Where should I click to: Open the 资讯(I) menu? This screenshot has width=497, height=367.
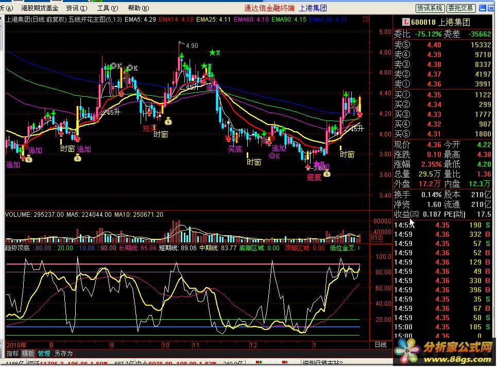click(77, 8)
